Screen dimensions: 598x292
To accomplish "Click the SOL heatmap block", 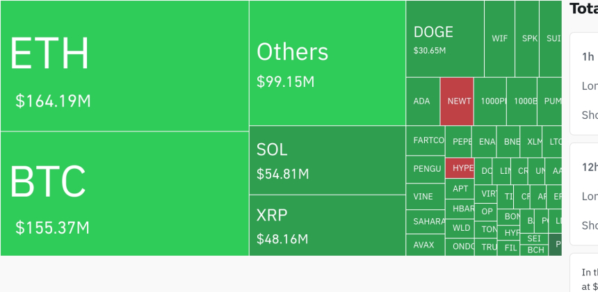I will [x=327, y=161].
